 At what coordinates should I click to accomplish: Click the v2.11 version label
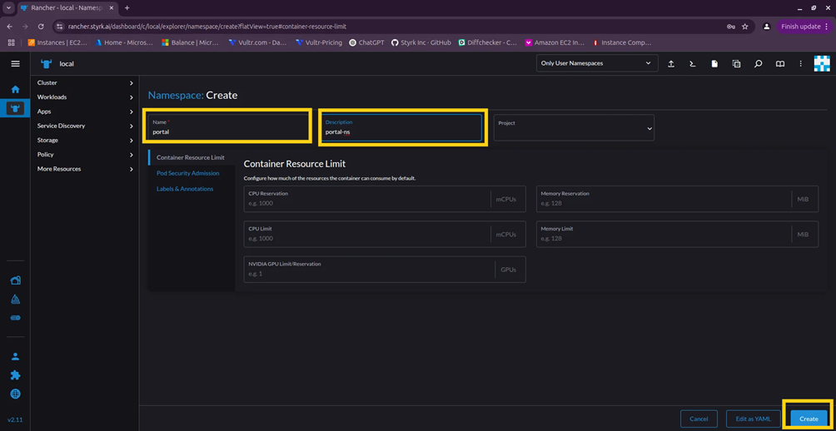(x=15, y=419)
